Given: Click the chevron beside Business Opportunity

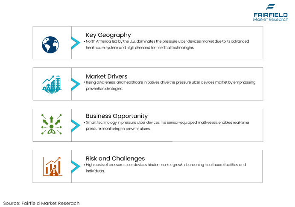Looking at the screenshot, I should (76, 125).
